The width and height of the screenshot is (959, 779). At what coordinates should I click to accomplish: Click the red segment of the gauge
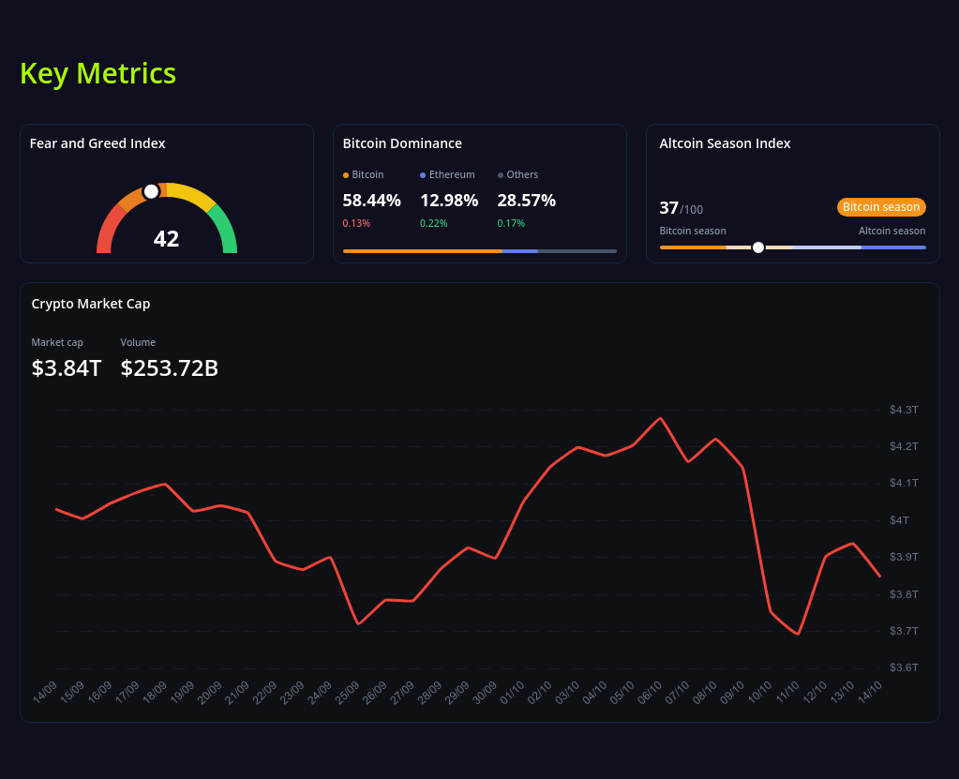tap(106, 232)
